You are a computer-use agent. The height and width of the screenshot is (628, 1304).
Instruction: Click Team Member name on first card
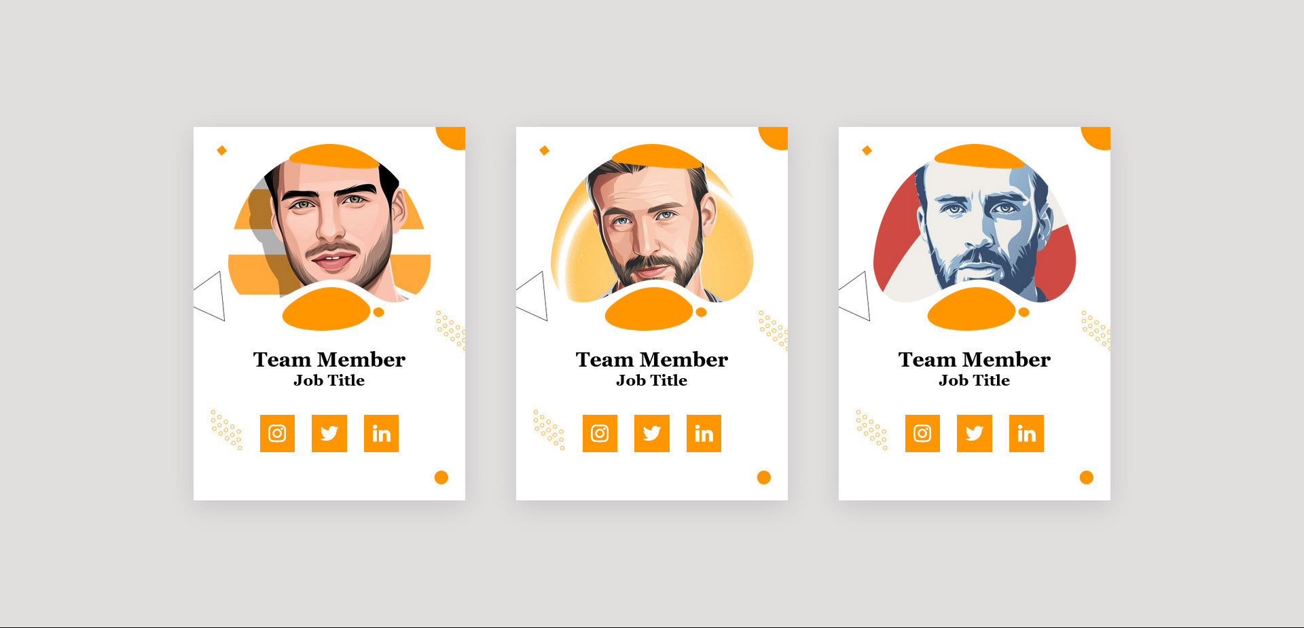pyautogui.click(x=329, y=359)
